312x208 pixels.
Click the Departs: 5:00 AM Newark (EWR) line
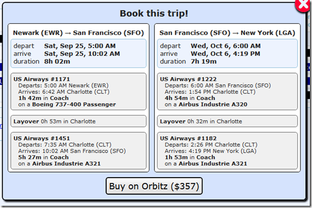64,85
